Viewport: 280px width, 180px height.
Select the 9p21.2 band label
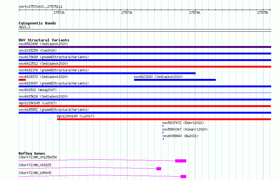[x=25, y=27]
